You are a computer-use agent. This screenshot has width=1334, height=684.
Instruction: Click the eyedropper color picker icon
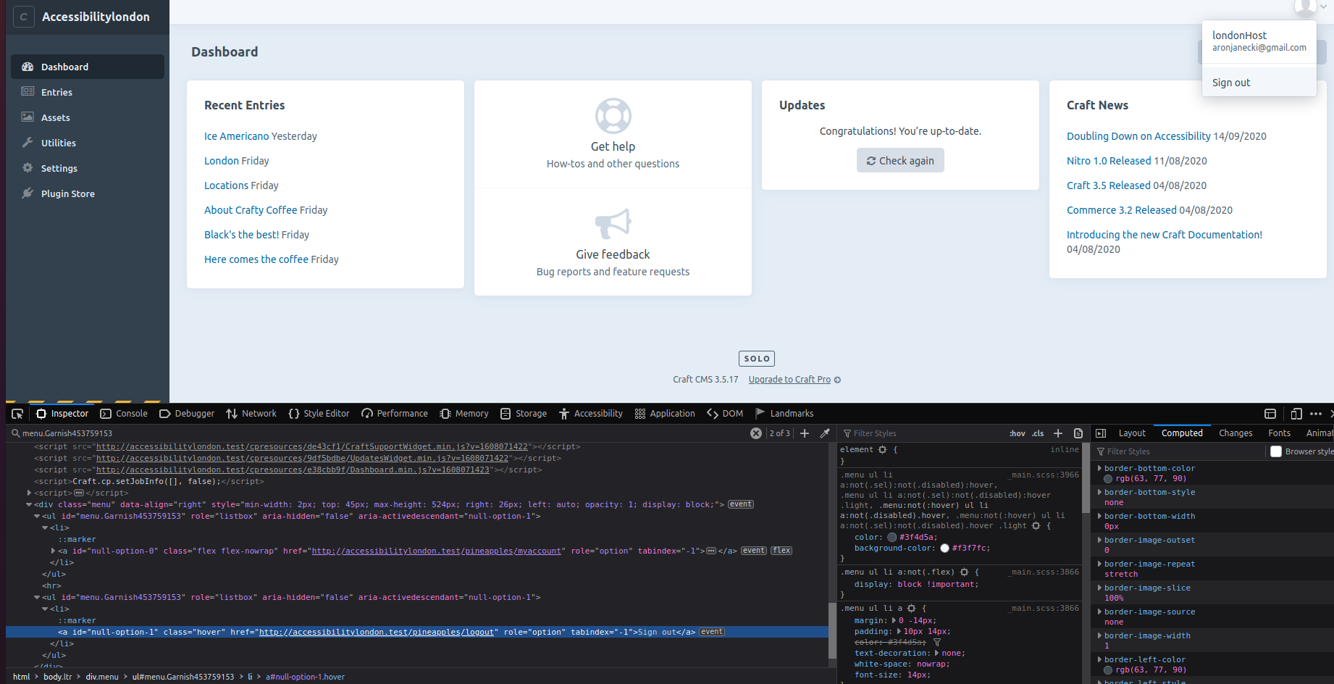[825, 433]
